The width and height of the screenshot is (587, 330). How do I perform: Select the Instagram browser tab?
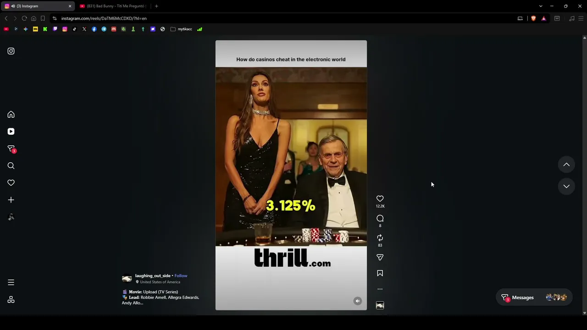pos(38,6)
